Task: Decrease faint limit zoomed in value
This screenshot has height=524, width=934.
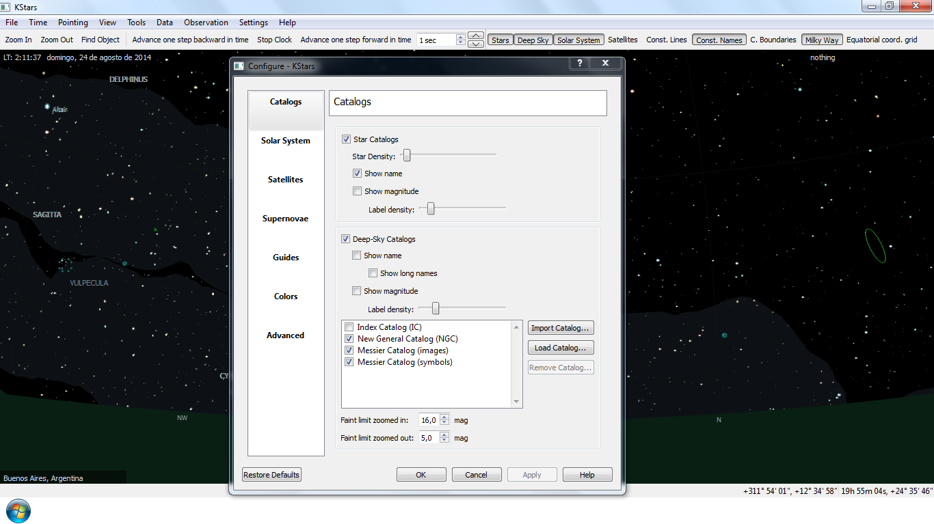Action: [x=445, y=424]
